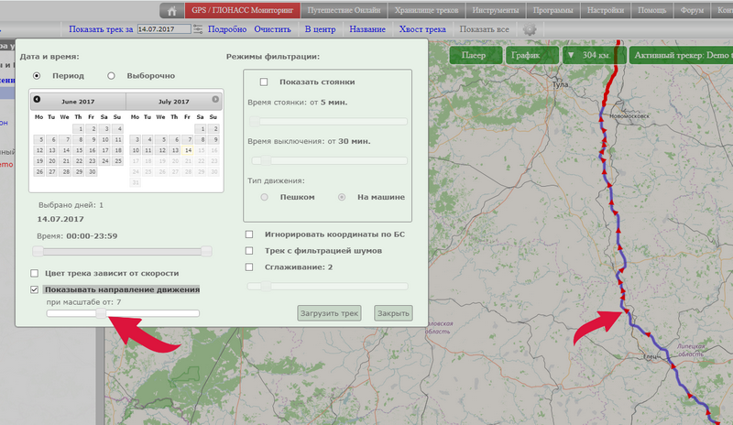Click the Закрыть button
Viewport: 733px width, 425px height.
click(393, 313)
